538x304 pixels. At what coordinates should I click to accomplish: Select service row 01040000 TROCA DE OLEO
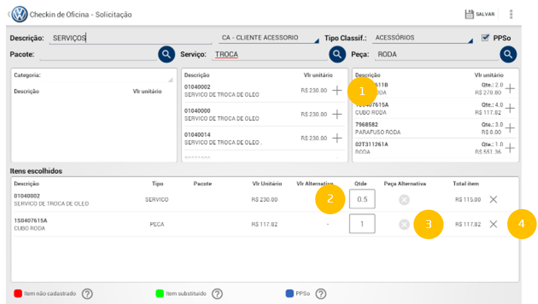263,114
